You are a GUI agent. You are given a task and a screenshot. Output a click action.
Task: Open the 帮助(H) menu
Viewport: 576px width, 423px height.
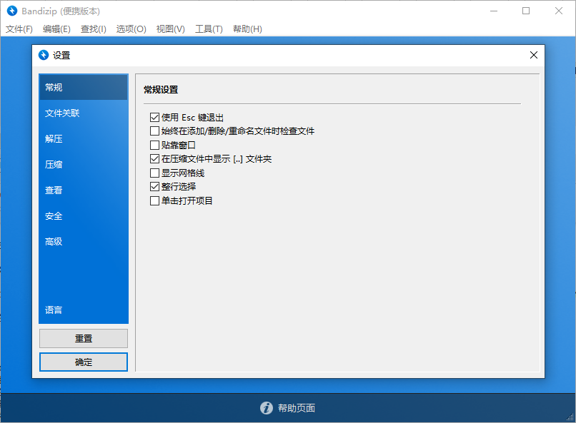[247, 29]
